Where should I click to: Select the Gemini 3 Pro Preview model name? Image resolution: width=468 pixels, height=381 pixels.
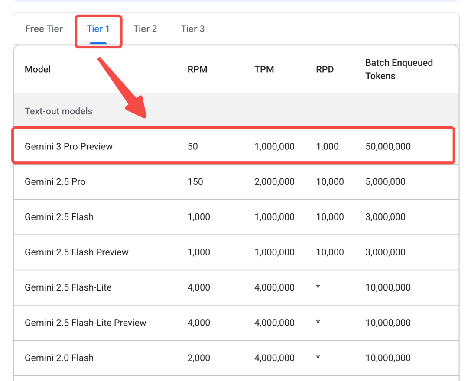(x=68, y=146)
